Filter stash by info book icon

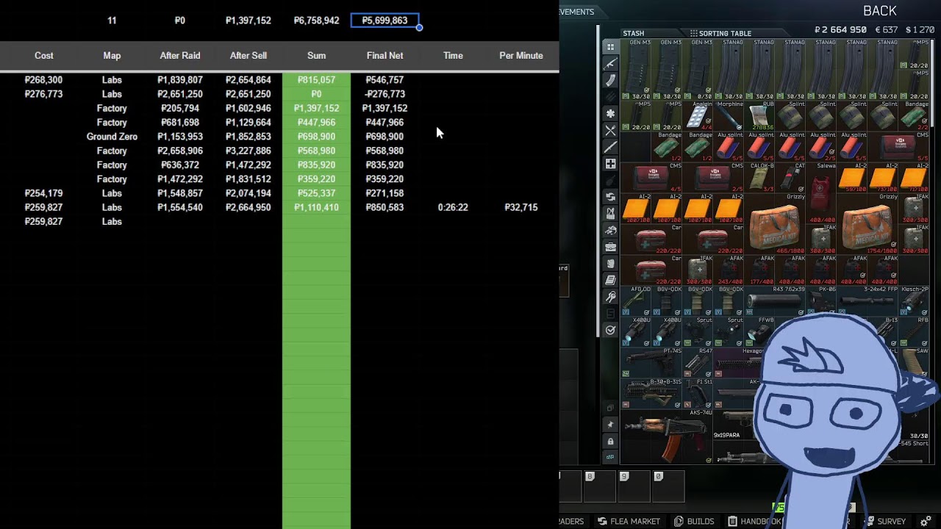click(x=610, y=280)
